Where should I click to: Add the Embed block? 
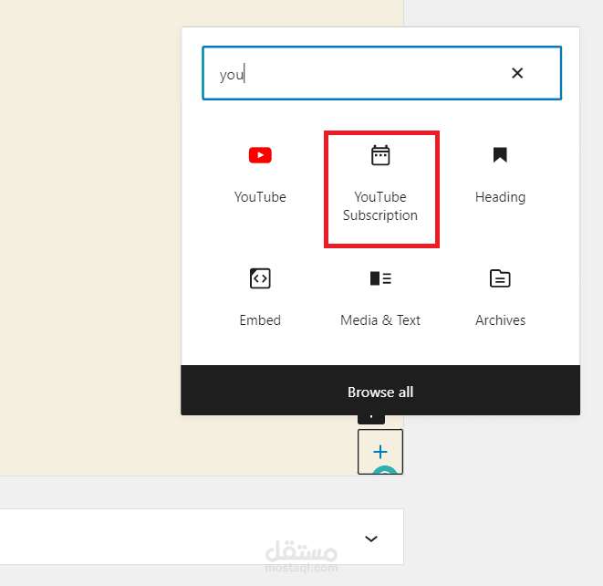pos(260,298)
